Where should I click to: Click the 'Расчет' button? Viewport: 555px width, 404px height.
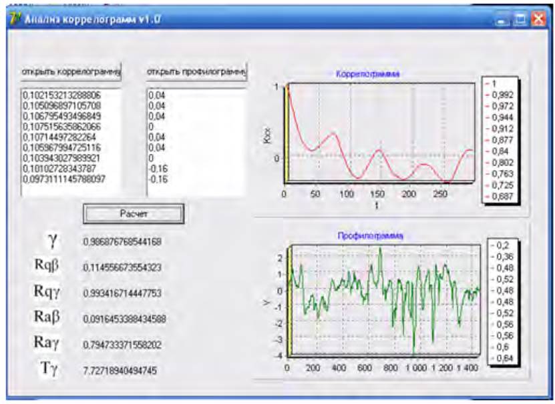coord(133,213)
